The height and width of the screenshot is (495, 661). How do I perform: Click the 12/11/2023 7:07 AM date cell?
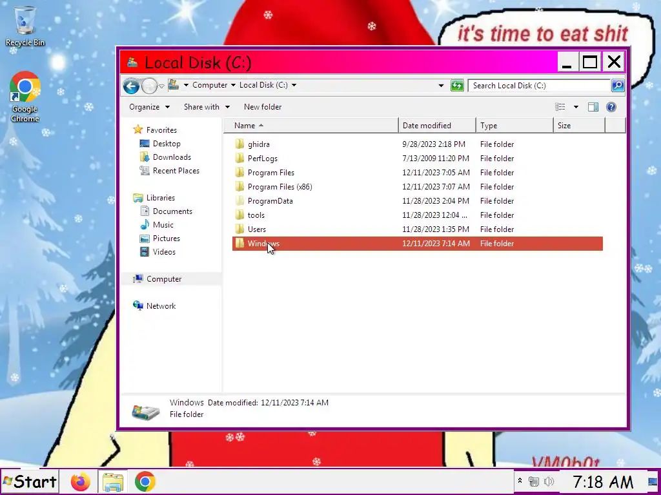[436, 186]
